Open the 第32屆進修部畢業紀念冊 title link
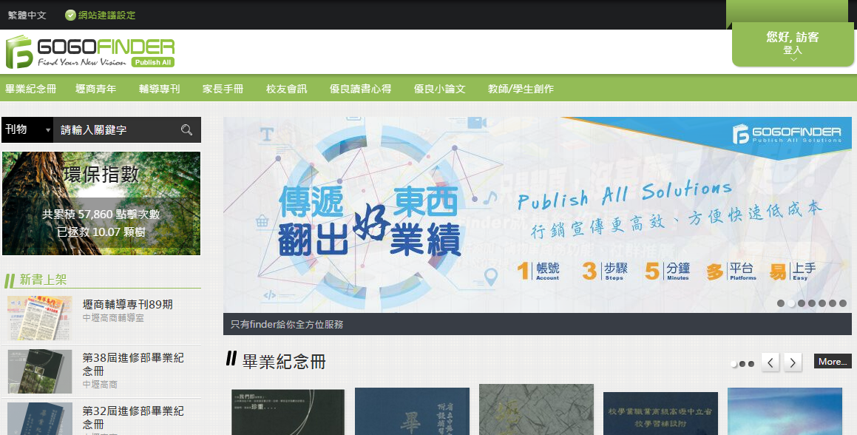The height and width of the screenshot is (435, 857). click(x=133, y=417)
